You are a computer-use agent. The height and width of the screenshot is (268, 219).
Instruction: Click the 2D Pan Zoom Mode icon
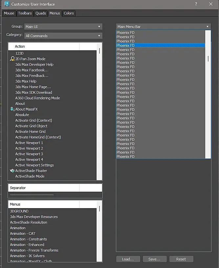(12, 59)
